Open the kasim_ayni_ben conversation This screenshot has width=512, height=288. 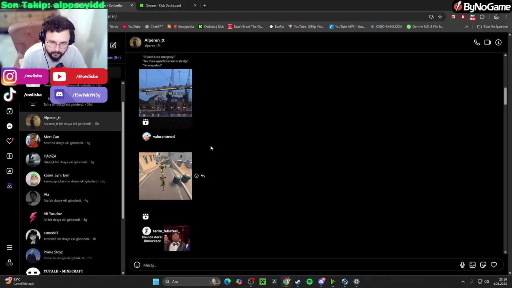pos(70,178)
